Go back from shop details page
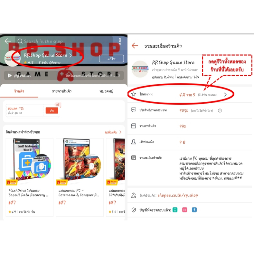Viewport: 254px width, 254px height. [x=135, y=46]
